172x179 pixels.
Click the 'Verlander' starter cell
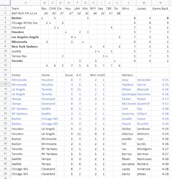click(144, 80)
